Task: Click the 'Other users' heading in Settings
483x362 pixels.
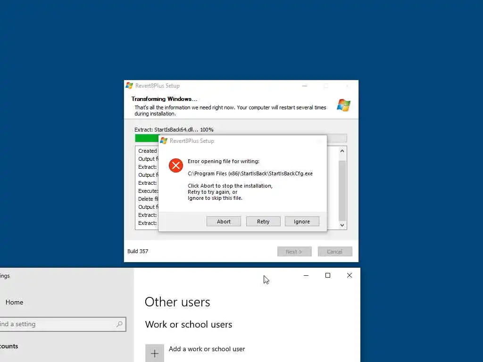Action: 177,302
